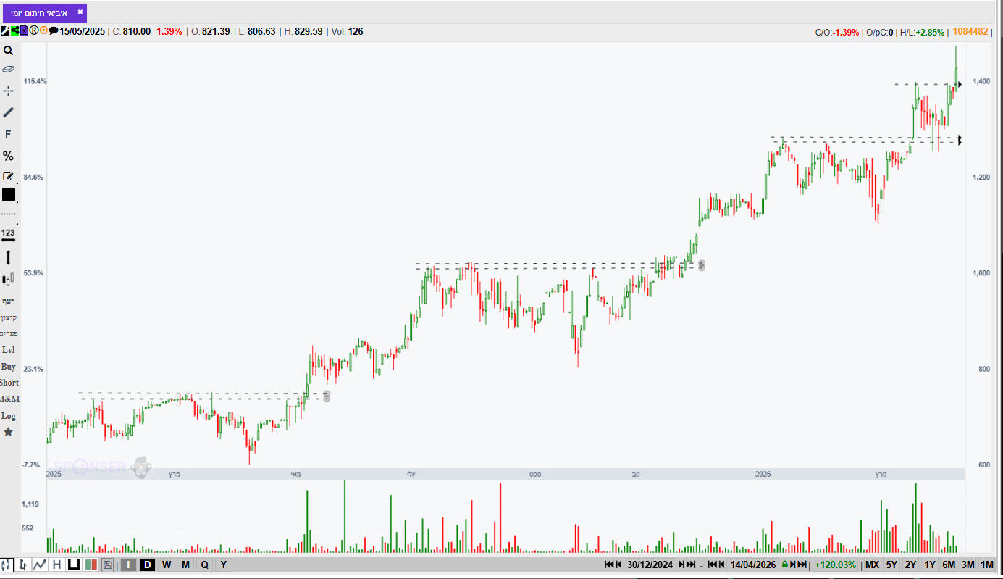Activate the crosshair cursor tool
1003x579 pixels.
coord(9,91)
